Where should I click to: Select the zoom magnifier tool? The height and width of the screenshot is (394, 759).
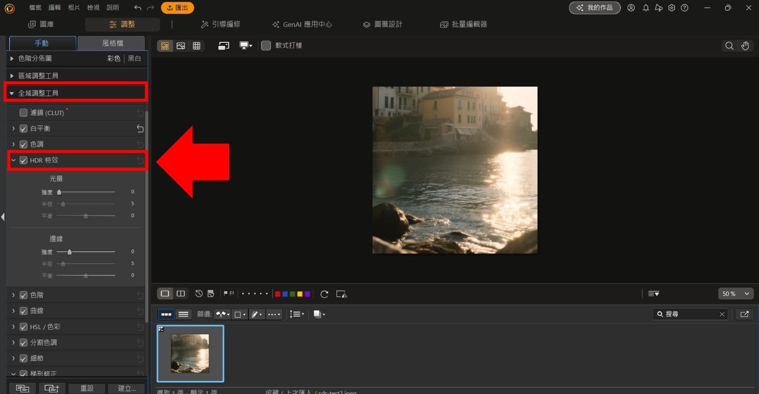click(x=729, y=45)
